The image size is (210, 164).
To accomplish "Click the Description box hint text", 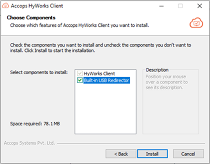I will point(166,82).
